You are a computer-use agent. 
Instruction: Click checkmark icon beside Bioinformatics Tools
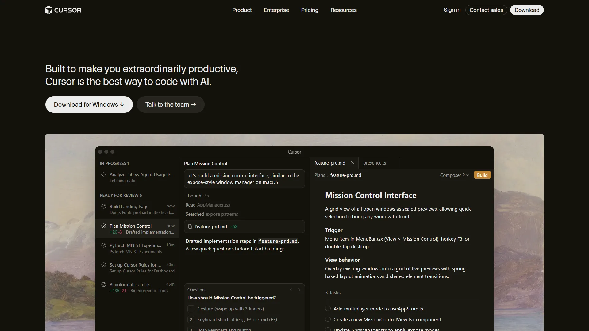coord(104,284)
